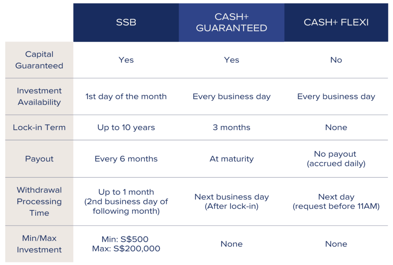The image size is (393, 265).
Task: Select the Capital Guaranteed row label
Action: point(40,60)
